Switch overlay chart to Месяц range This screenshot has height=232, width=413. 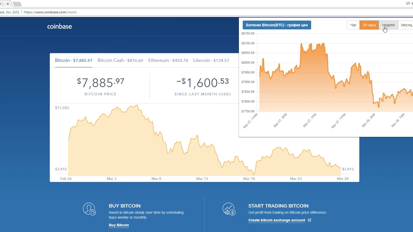coord(406,25)
